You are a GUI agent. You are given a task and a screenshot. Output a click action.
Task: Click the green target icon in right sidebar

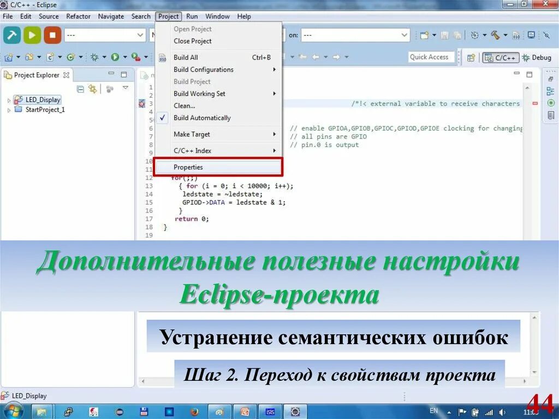551,103
